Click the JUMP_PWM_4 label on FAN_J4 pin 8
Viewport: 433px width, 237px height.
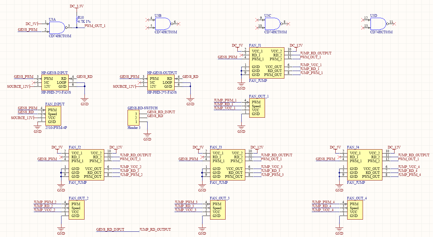pos(410,175)
